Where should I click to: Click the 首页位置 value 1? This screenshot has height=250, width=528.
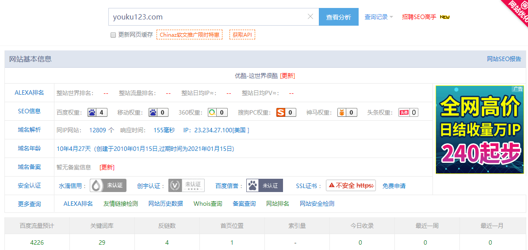pos(232,242)
